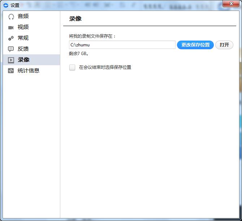Screen dimensions: 242x221
Task: Click the label text '在会议结束时选择保存位置'
Action: tap(105, 67)
